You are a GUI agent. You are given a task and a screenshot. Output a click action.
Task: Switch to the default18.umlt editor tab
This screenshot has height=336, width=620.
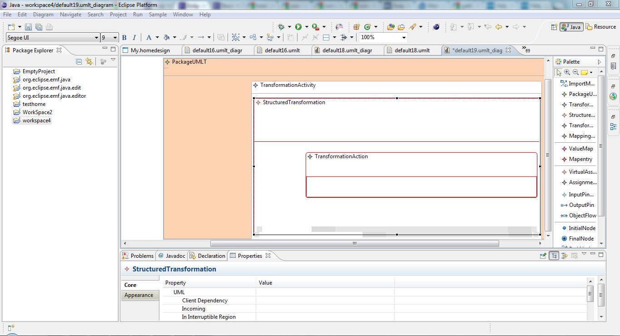click(412, 50)
